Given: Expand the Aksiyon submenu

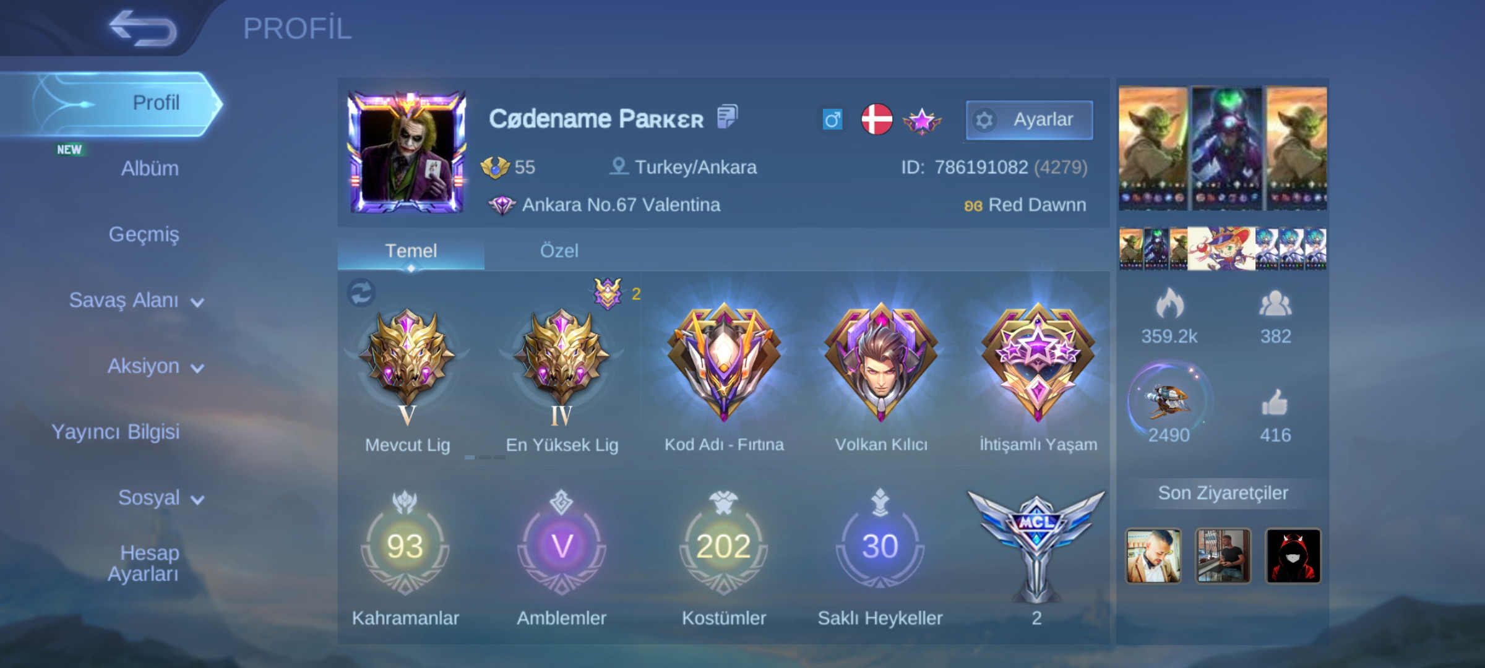Looking at the screenshot, I should click(155, 366).
